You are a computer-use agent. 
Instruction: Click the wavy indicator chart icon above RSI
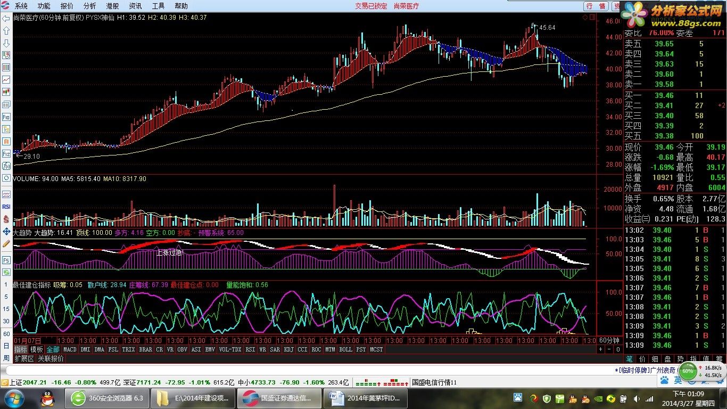(x=6, y=194)
